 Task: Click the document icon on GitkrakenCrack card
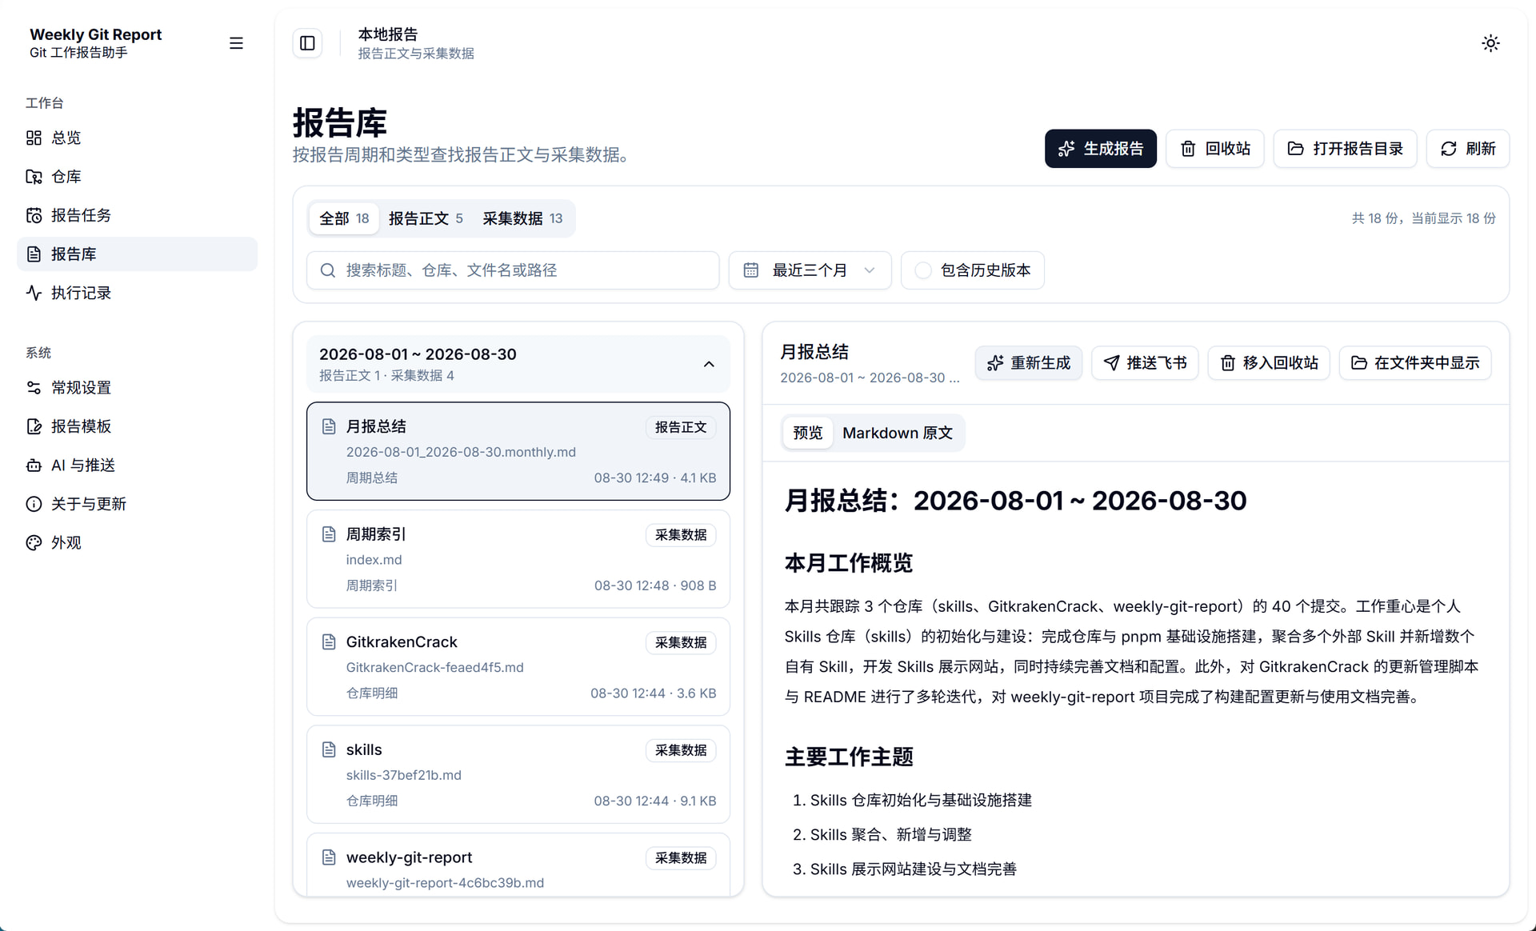[328, 641]
